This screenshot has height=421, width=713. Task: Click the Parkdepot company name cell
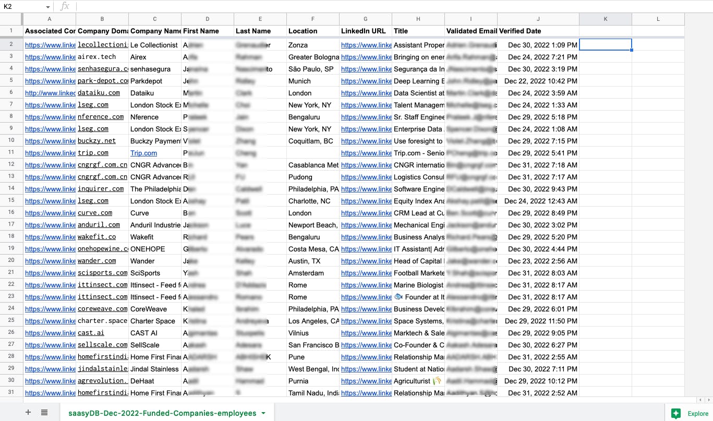(155, 81)
